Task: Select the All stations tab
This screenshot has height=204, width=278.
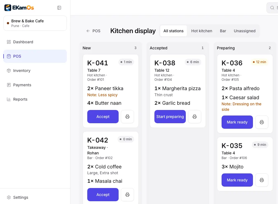Action: click(x=173, y=31)
